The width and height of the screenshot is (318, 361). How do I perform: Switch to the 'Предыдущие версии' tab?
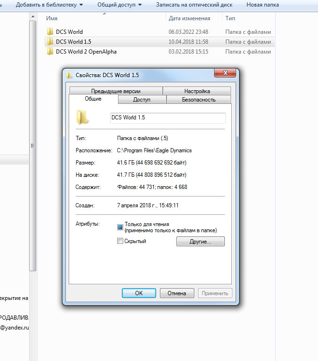[x=116, y=91]
